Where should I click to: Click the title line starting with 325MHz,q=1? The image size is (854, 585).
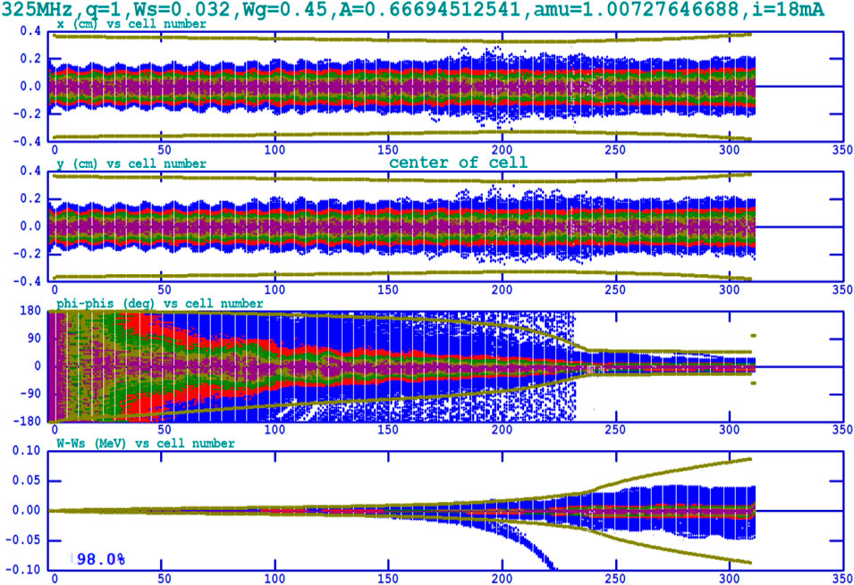tap(413, 9)
